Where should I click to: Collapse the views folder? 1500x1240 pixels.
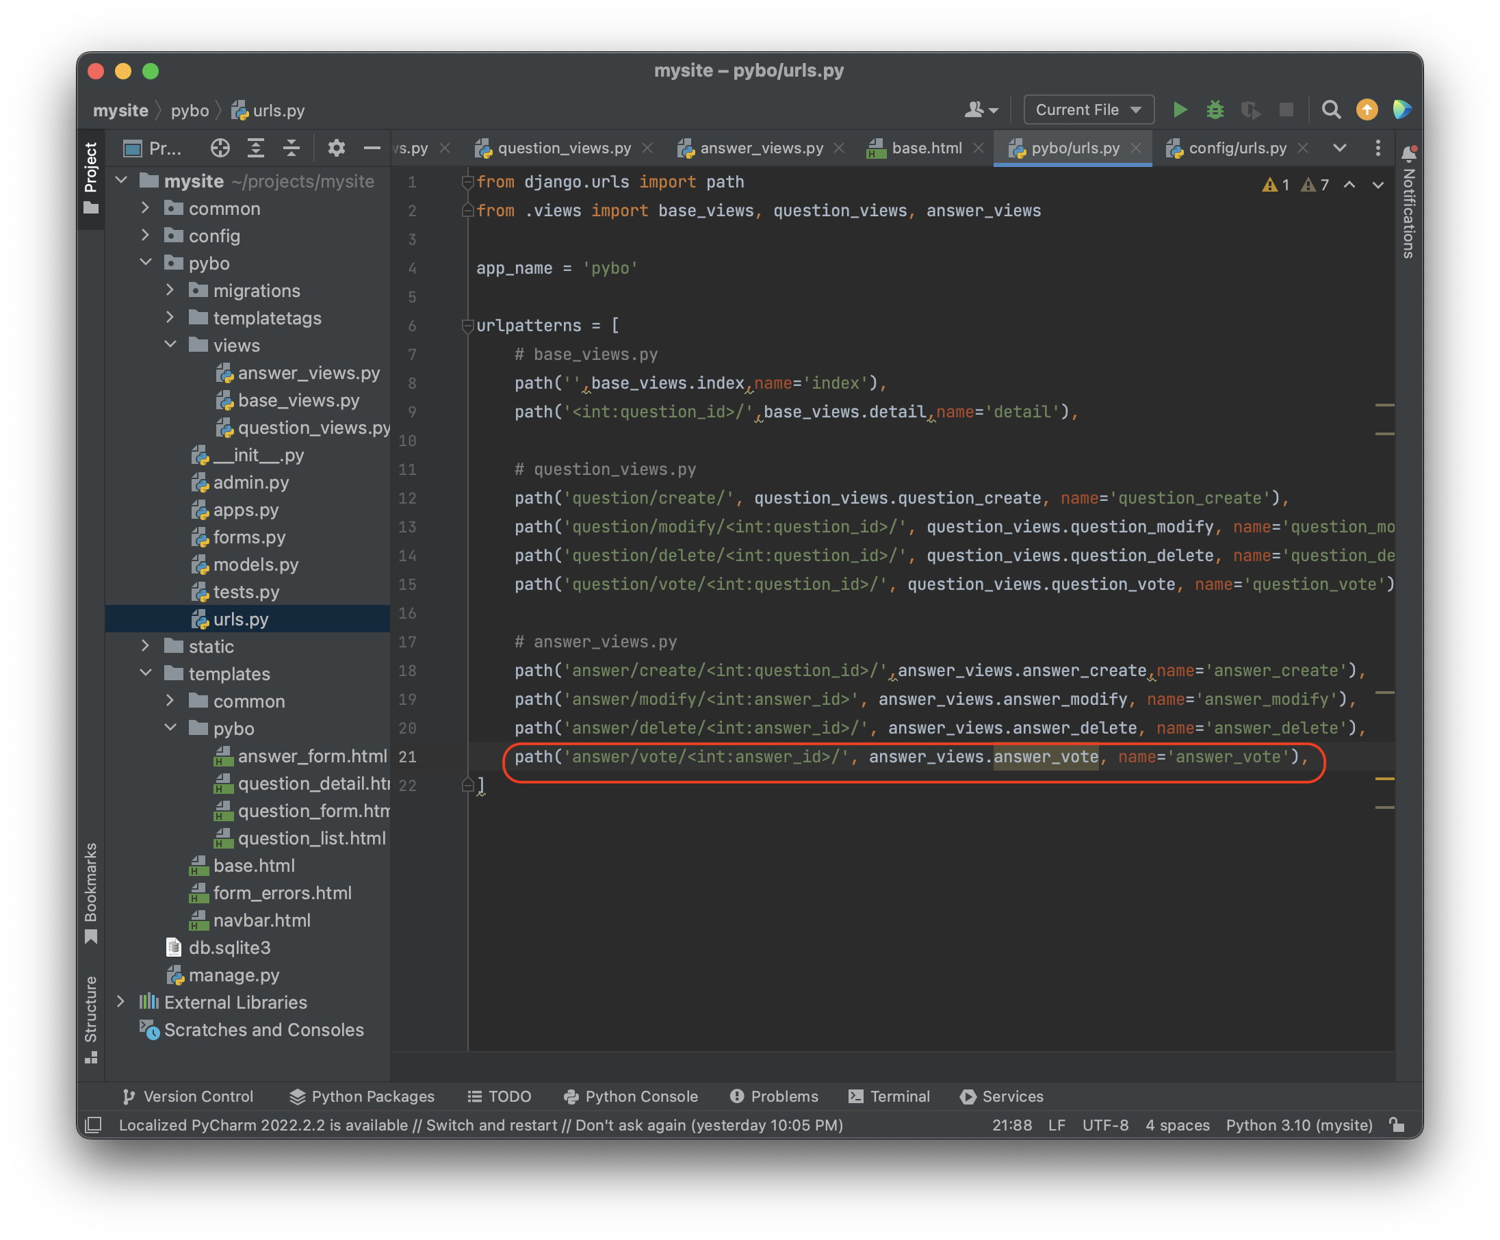[x=170, y=345]
